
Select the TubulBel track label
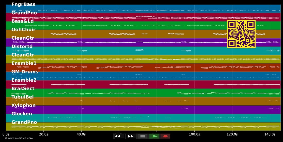coord(23,97)
